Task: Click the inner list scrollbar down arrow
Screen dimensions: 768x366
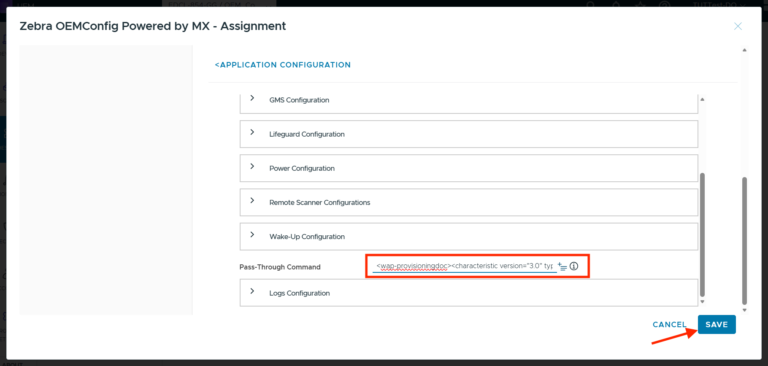Action: 703,301
